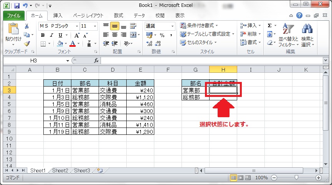Viewport: 332px width, 185px height.
Task: Select Page Layout view icon in status bar
Action: pos(241,178)
